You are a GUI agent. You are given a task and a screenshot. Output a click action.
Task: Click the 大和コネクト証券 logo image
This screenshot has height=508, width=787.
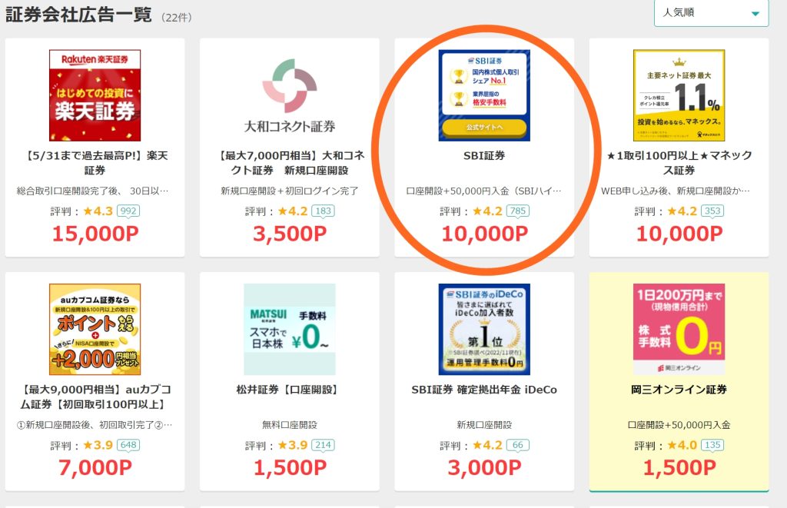(x=290, y=95)
